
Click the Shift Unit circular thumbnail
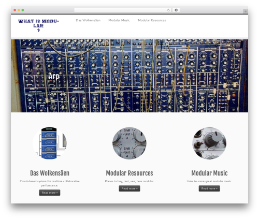pyautogui.click(x=129, y=143)
